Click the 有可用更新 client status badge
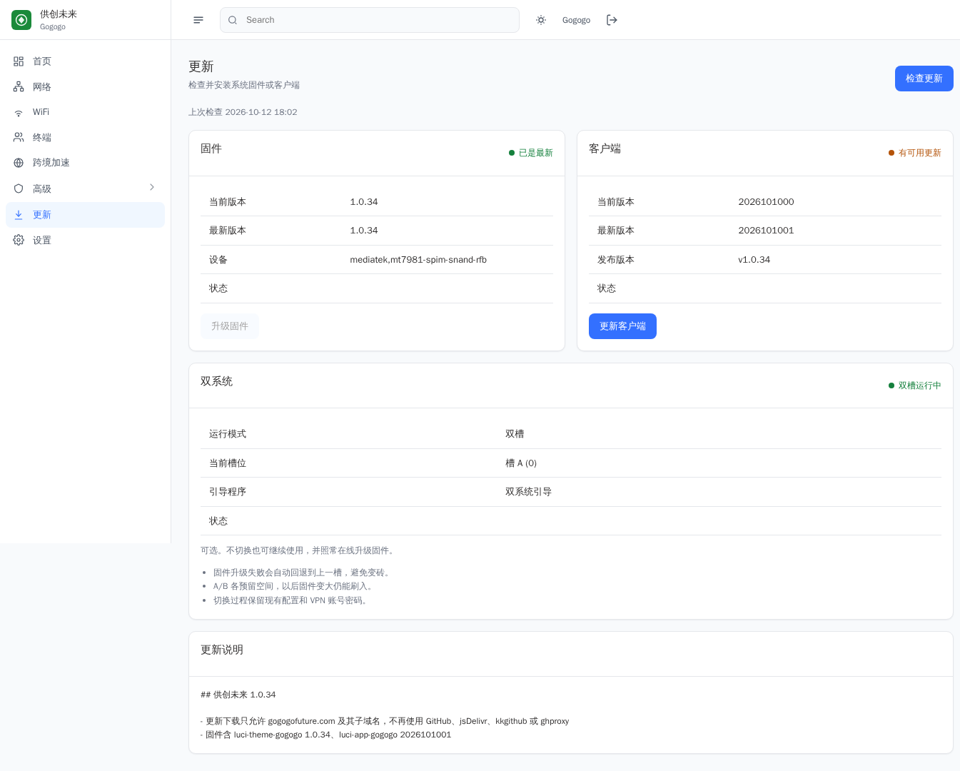This screenshot has height=771, width=960. pyautogui.click(x=915, y=153)
